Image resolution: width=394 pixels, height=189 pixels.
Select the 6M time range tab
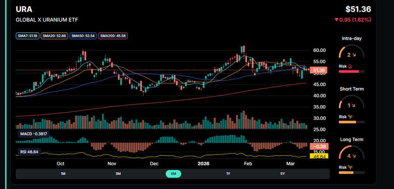173,174
